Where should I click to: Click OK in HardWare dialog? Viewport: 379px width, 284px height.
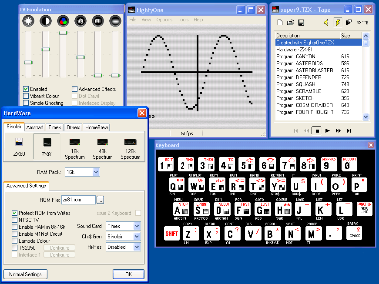click(x=129, y=274)
